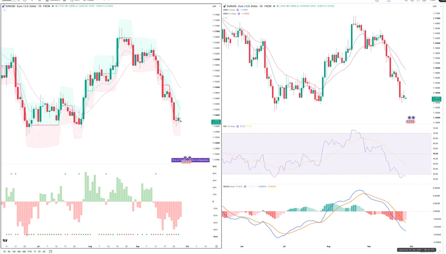Set chart range to 5Y
The width and height of the screenshot is (446, 254).
39,251
